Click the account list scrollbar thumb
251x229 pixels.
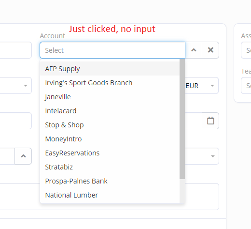(182, 119)
